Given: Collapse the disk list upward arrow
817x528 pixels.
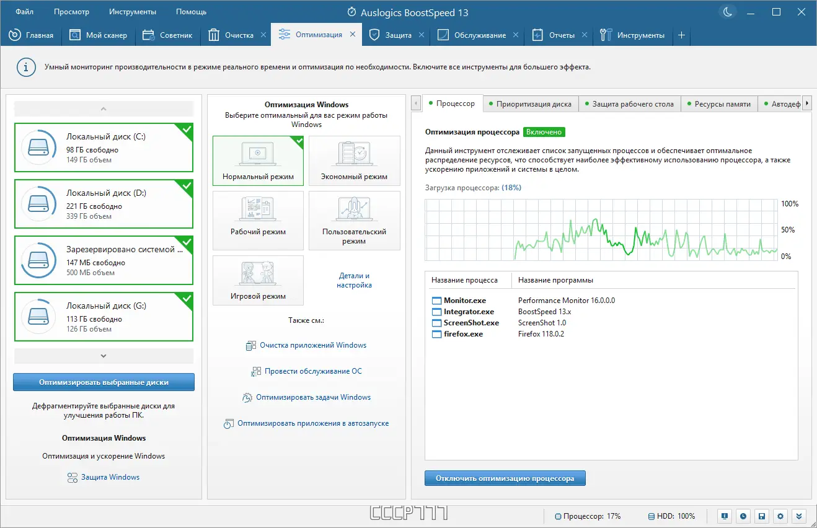Looking at the screenshot, I should (104, 109).
